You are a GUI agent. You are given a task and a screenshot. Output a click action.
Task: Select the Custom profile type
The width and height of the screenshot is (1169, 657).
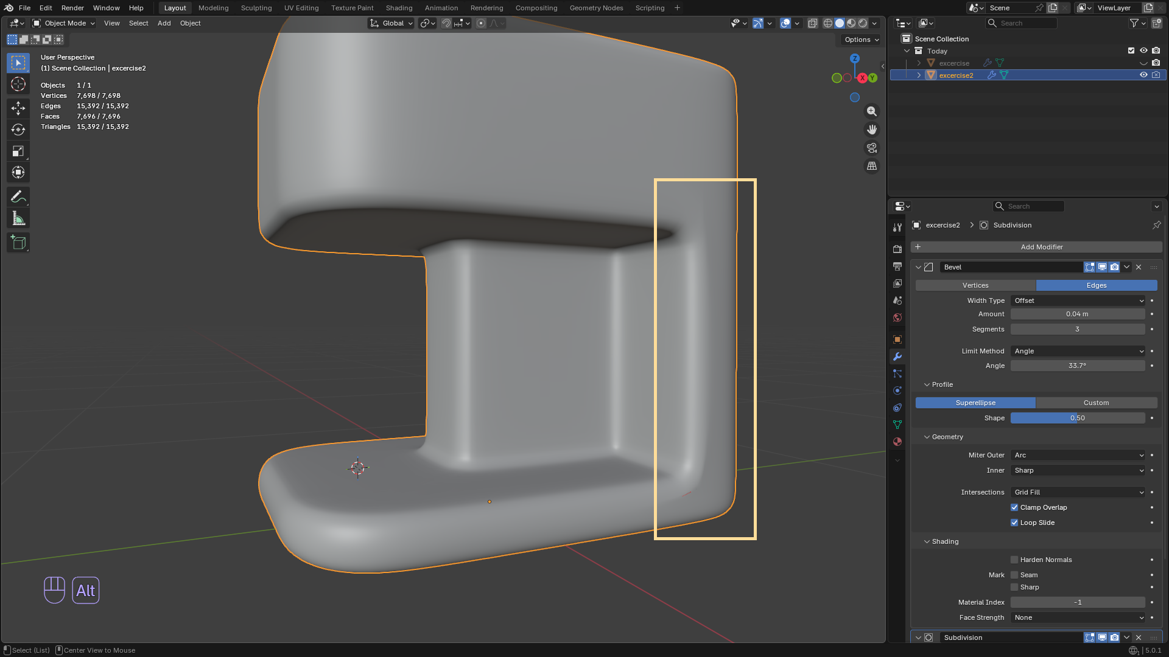point(1097,403)
